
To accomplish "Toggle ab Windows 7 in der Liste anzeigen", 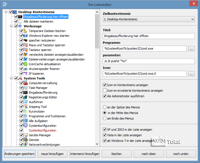I will tap(104, 141).
